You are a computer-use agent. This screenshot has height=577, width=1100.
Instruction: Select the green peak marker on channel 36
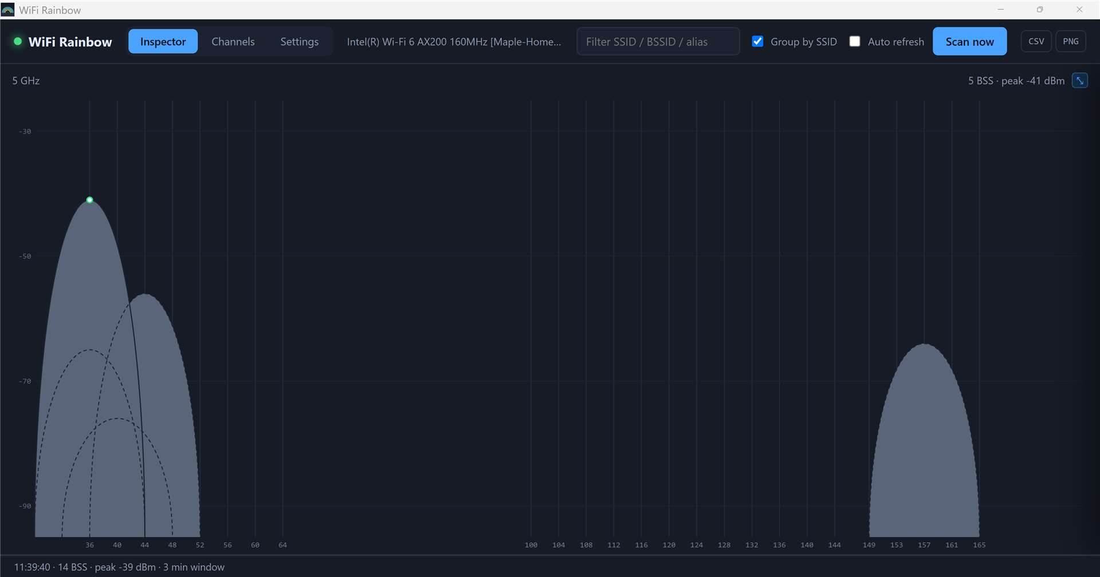pos(90,200)
